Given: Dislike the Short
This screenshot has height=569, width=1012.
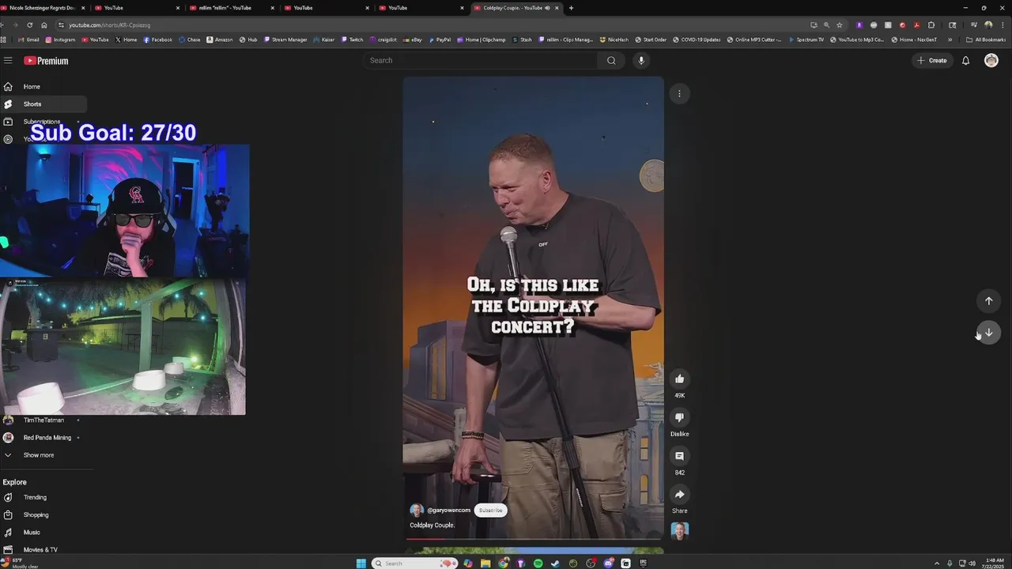Looking at the screenshot, I should click(x=679, y=417).
